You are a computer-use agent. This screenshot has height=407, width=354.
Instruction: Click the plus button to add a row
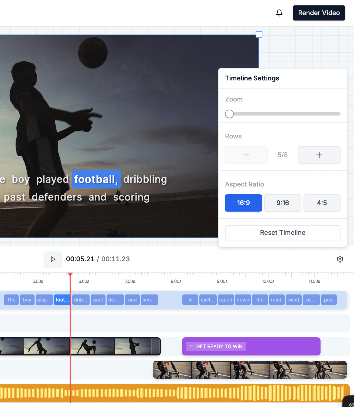pyautogui.click(x=319, y=155)
